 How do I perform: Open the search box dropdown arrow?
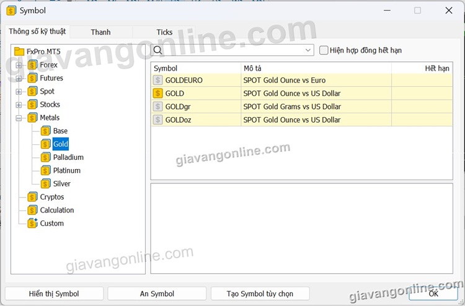click(x=308, y=50)
